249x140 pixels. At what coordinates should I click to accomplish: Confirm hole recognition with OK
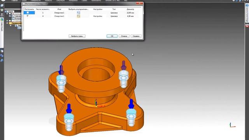(x=112, y=36)
